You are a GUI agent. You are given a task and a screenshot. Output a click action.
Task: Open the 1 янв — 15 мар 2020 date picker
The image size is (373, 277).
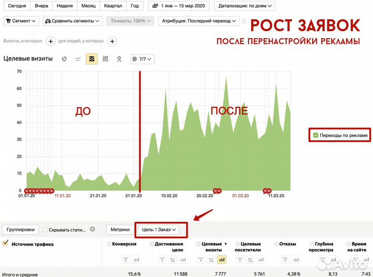coord(179,6)
